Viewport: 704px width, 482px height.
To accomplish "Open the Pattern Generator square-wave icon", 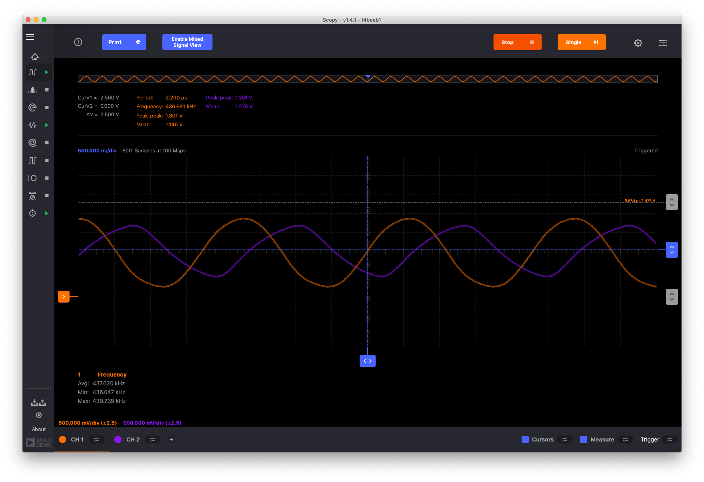I will pos(32,160).
